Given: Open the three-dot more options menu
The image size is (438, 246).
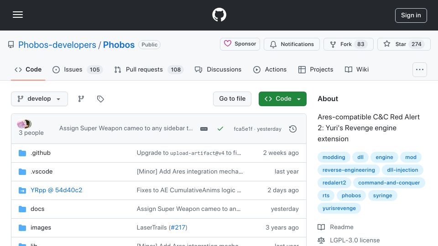Looking at the screenshot, I should point(420,70).
